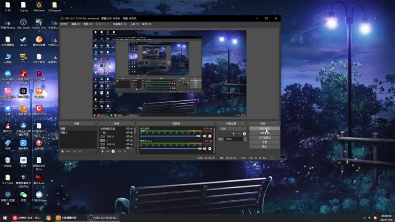The image size is (395, 222).
Task: Open ANIME BAE taskbar window
Action: tap(27, 218)
